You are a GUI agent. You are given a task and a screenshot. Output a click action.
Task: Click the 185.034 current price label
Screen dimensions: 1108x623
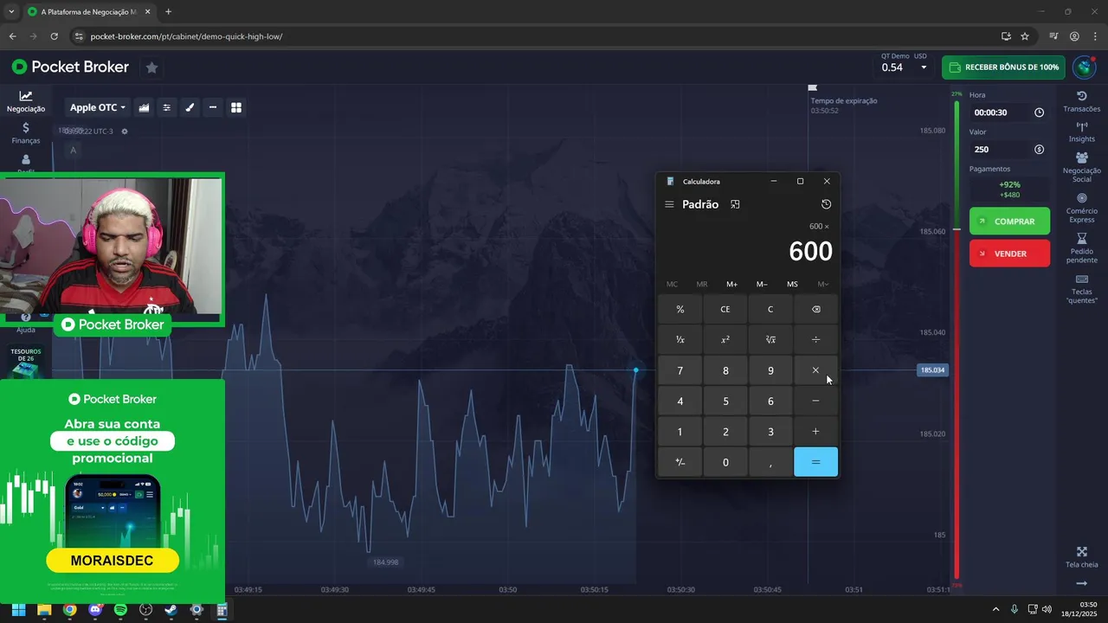[x=932, y=370]
